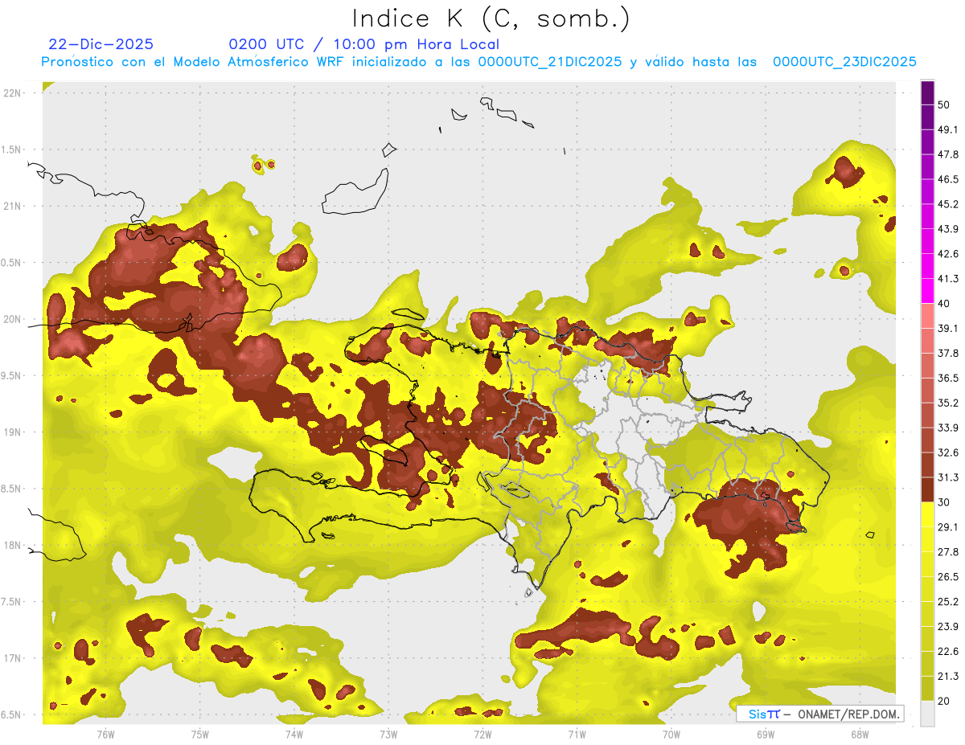Click the '23.9' colorbar value
Screen dimensions: 965x745
pos(948,627)
